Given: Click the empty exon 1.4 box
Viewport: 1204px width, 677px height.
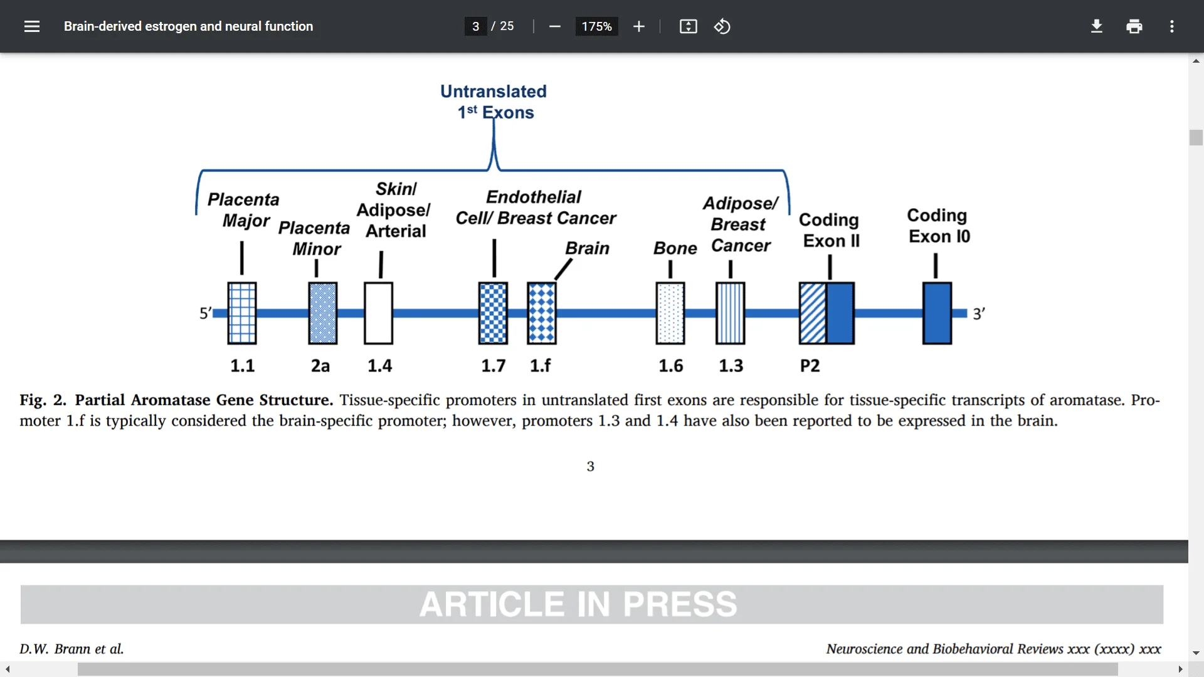Looking at the screenshot, I should [379, 313].
